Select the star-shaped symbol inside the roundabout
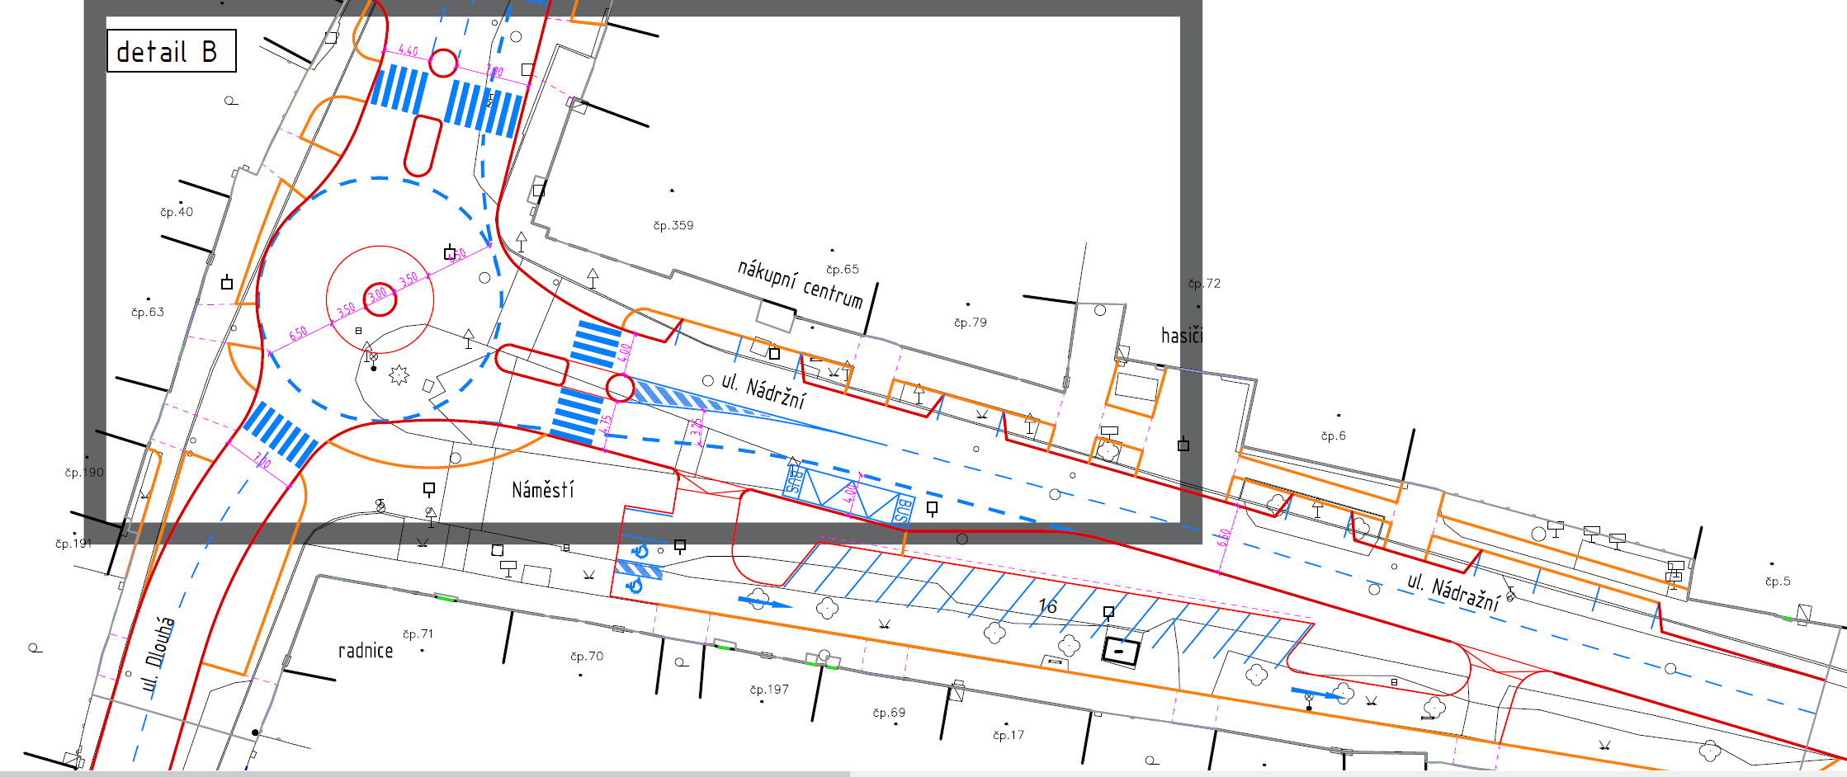The width and height of the screenshot is (1847, 777). coord(399,375)
